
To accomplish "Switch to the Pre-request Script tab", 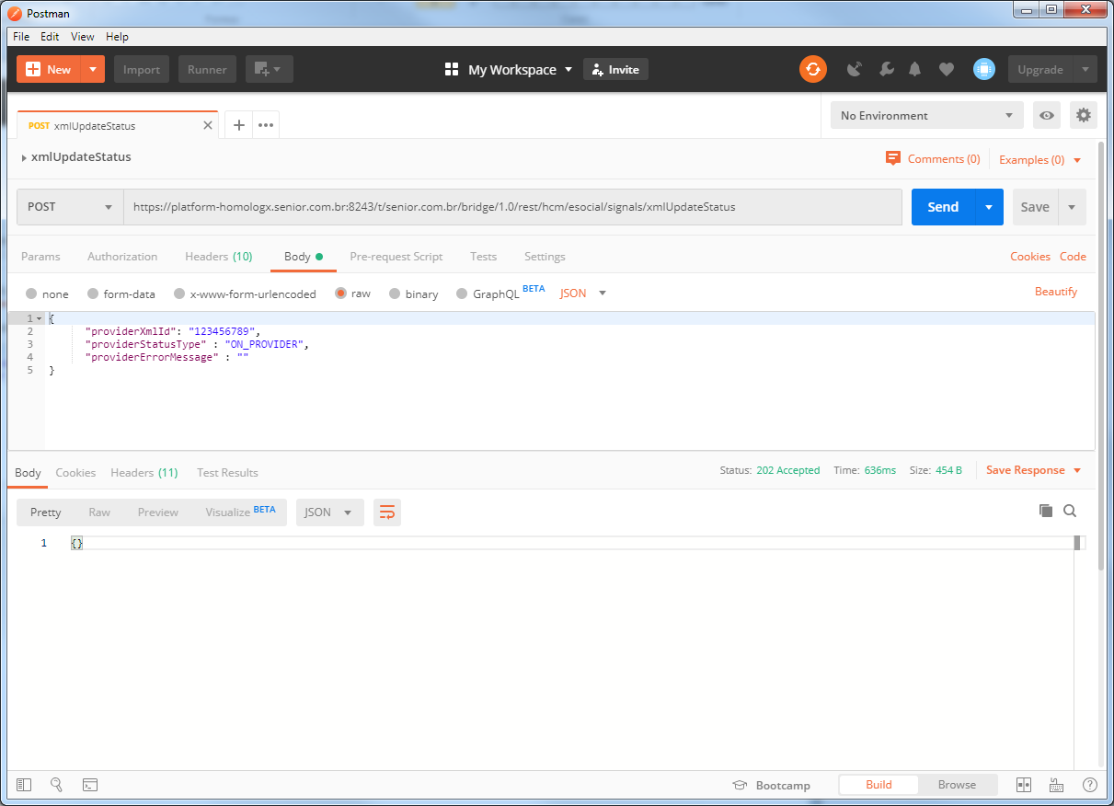I will [396, 257].
